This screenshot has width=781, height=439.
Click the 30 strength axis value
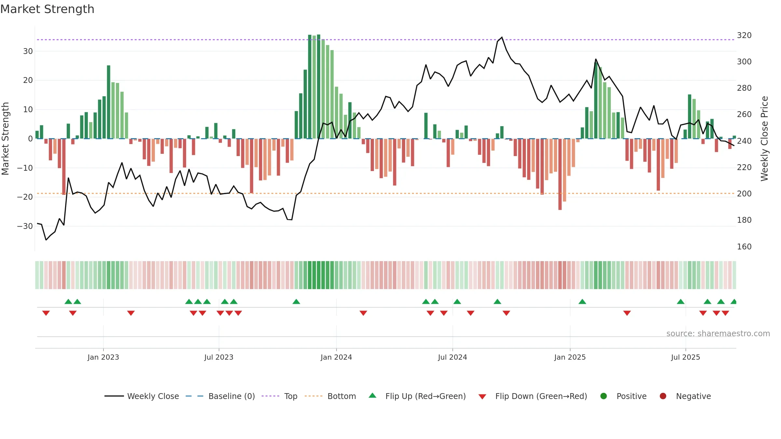click(x=28, y=51)
